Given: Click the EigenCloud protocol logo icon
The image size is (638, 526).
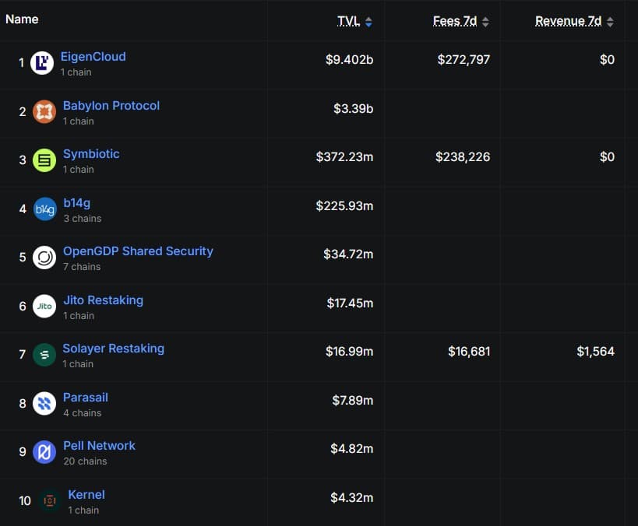Looking at the screenshot, I should (42, 63).
